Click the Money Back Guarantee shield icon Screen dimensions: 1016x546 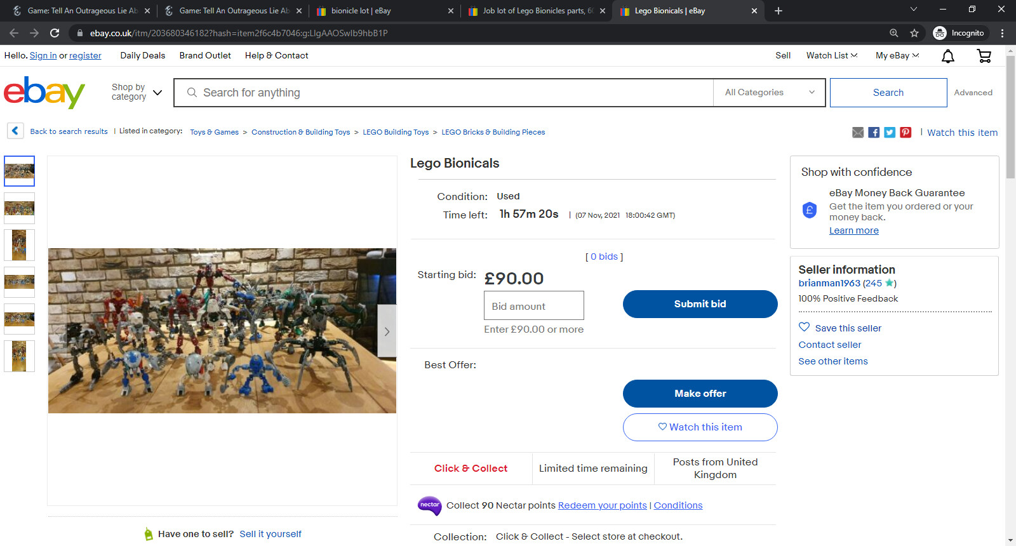tap(810, 210)
